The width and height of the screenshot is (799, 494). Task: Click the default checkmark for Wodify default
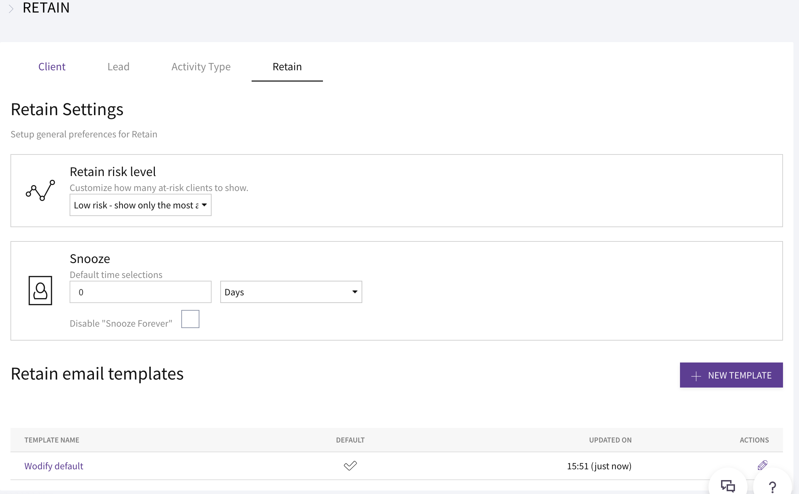(350, 465)
